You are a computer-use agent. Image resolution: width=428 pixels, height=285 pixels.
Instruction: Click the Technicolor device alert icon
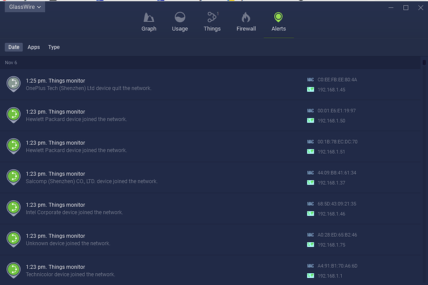tap(13, 270)
